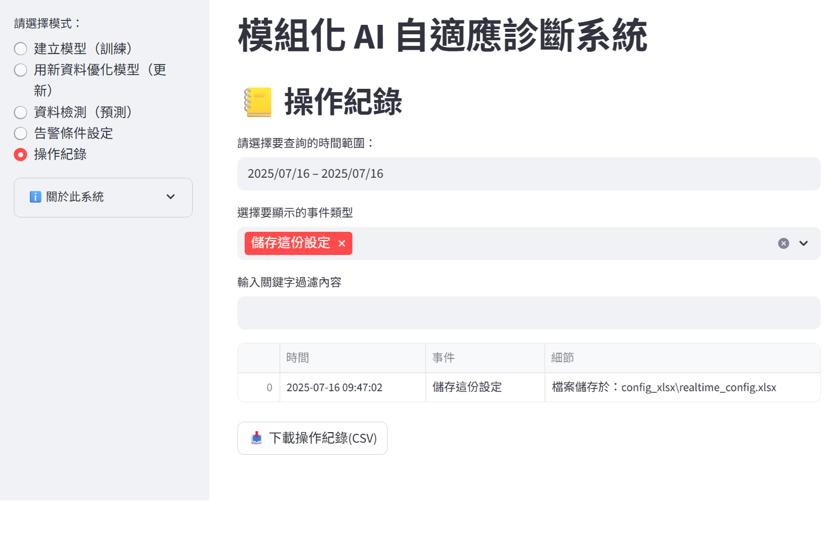Screen dimensions: 830x553
Task: Click the notebook icon beside 操作紀錄 heading
Action: click(x=258, y=102)
